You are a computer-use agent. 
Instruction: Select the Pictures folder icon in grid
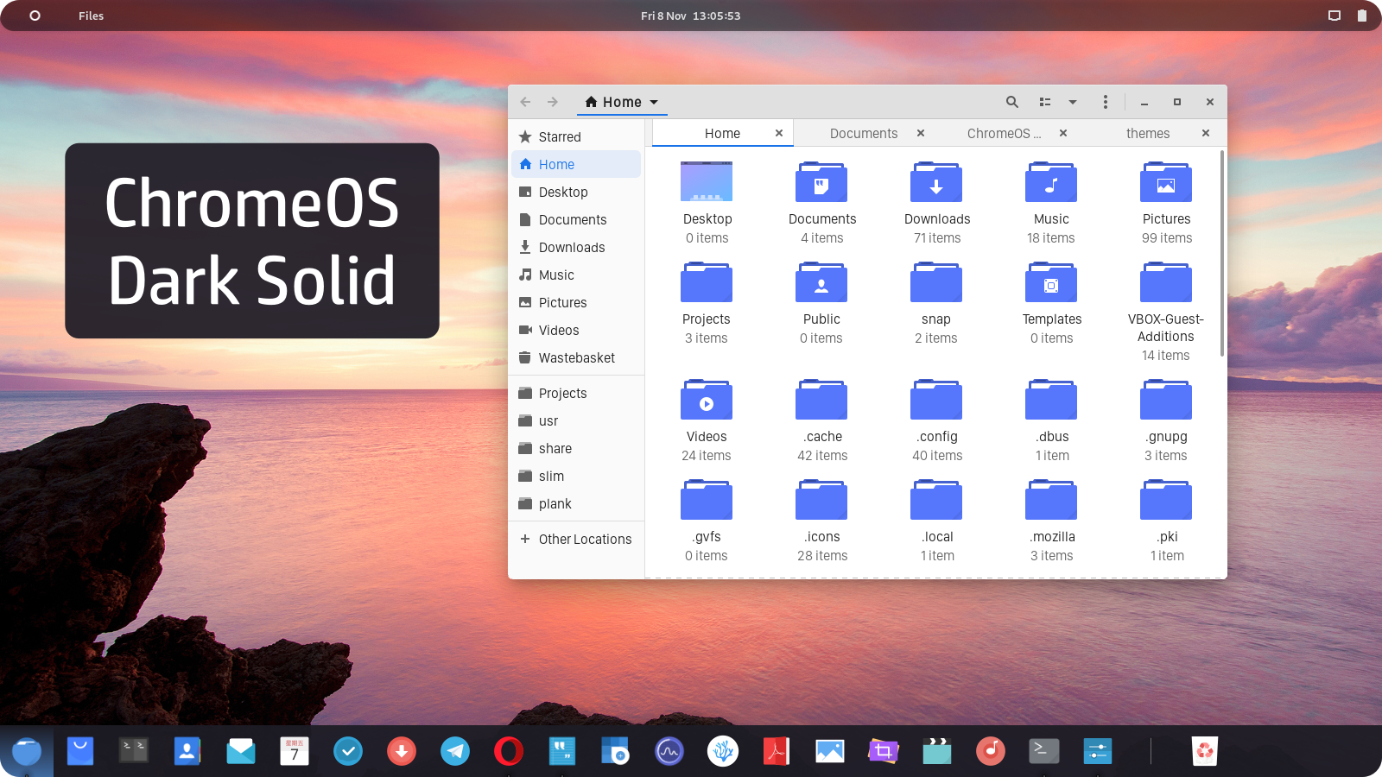(x=1166, y=181)
